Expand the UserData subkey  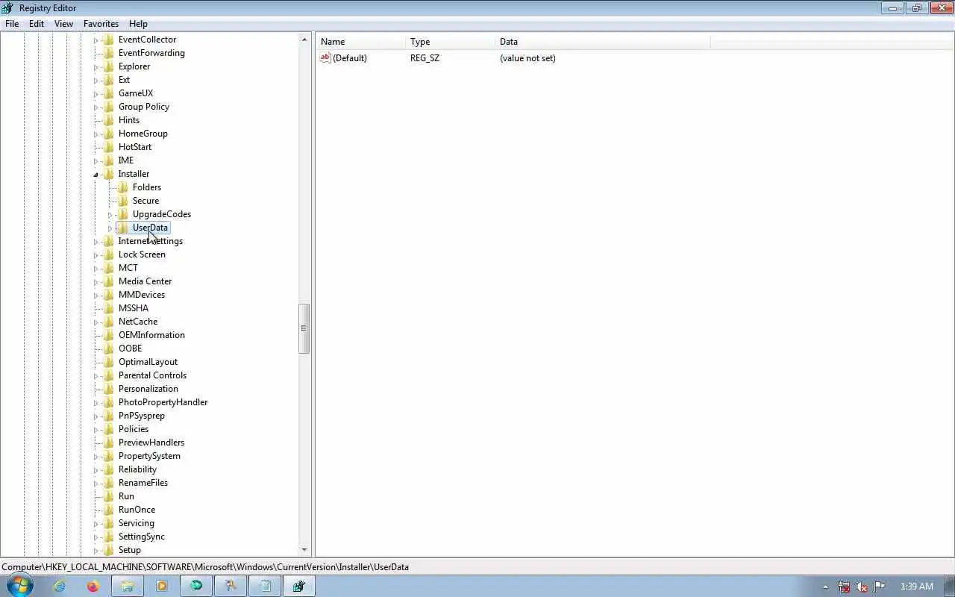(110, 228)
